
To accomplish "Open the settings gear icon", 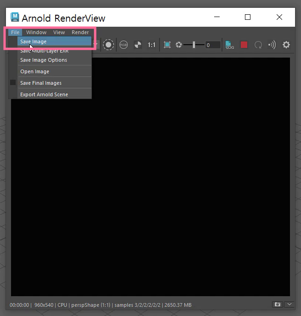I will 286,45.
